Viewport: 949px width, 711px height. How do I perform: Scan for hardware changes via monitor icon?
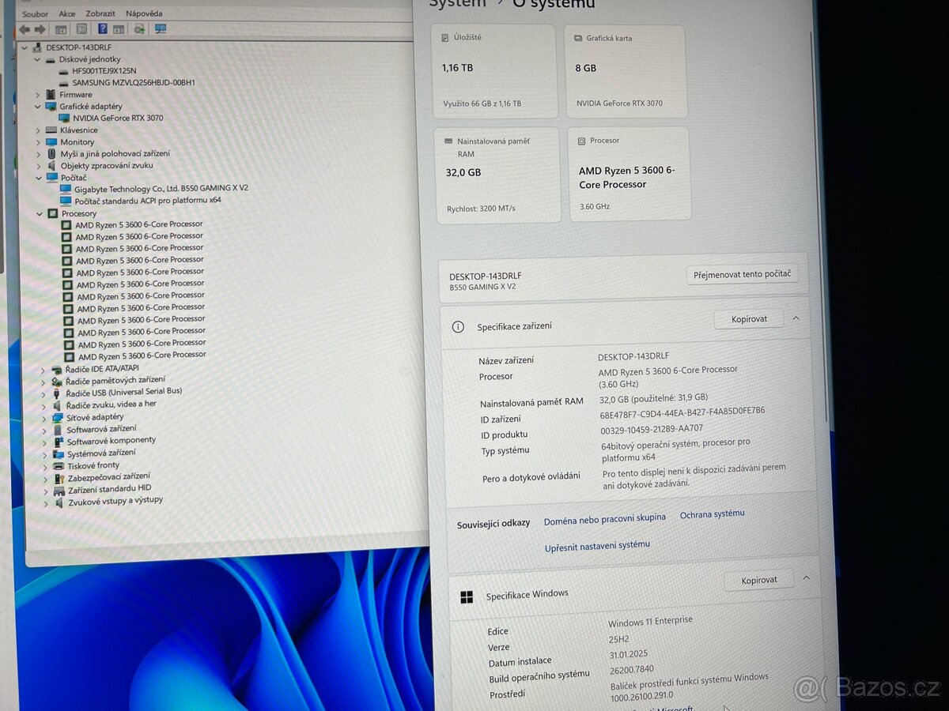click(161, 29)
